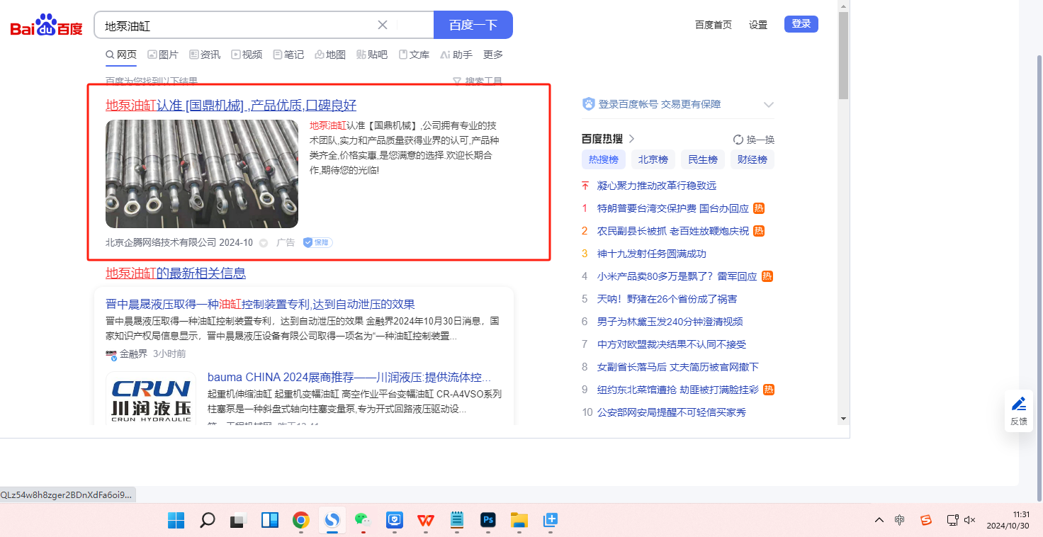Click the 百度一下 search button
1043x537 pixels.
click(x=473, y=25)
